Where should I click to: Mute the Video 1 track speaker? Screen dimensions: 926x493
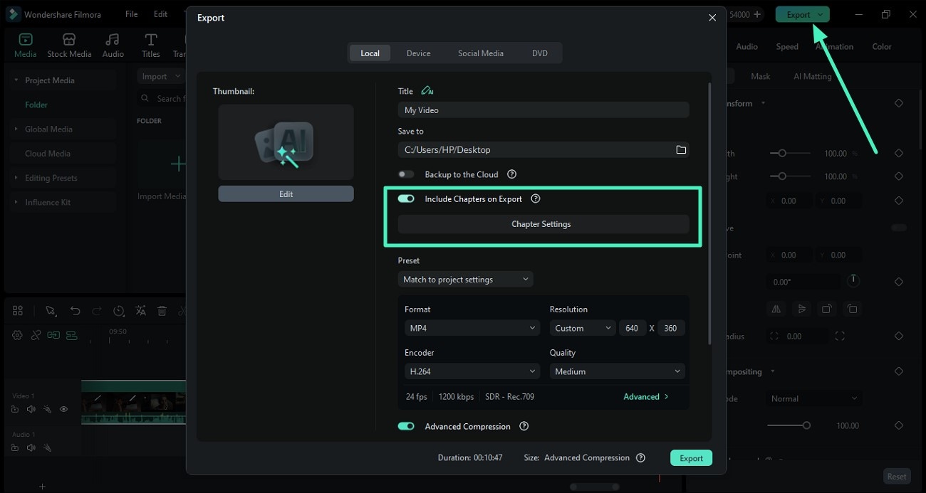[31, 409]
